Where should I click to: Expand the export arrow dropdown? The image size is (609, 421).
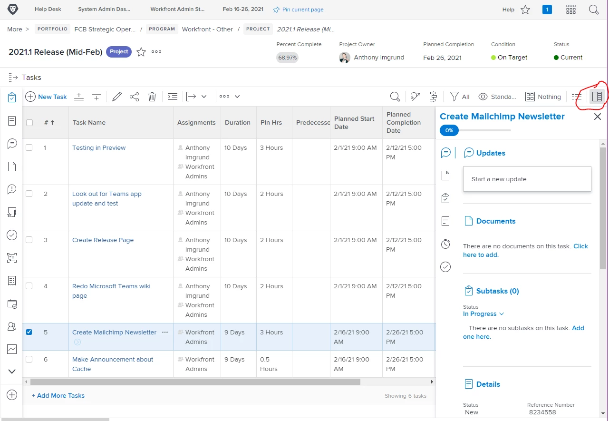[196, 97]
